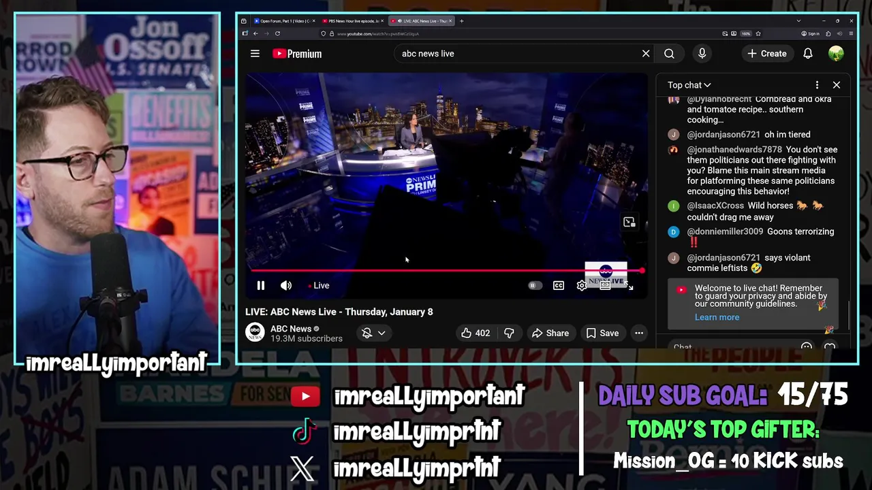872x490 pixels.
Task: Bookmark this page with star icon
Action: click(x=758, y=33)
